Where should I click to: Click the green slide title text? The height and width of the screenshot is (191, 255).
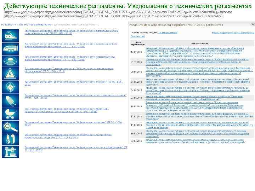click(128, 6)
